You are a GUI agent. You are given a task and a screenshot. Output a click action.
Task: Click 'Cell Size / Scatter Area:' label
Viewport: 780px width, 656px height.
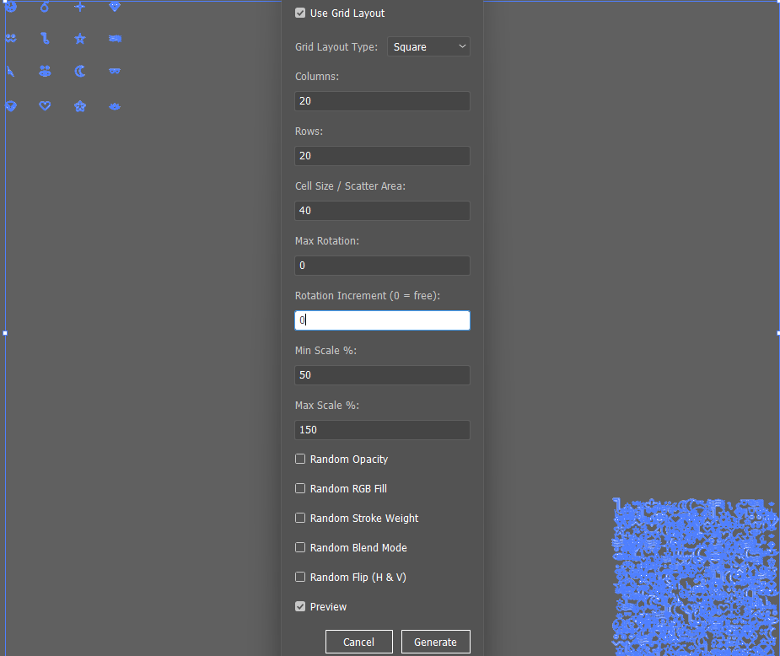350,186
